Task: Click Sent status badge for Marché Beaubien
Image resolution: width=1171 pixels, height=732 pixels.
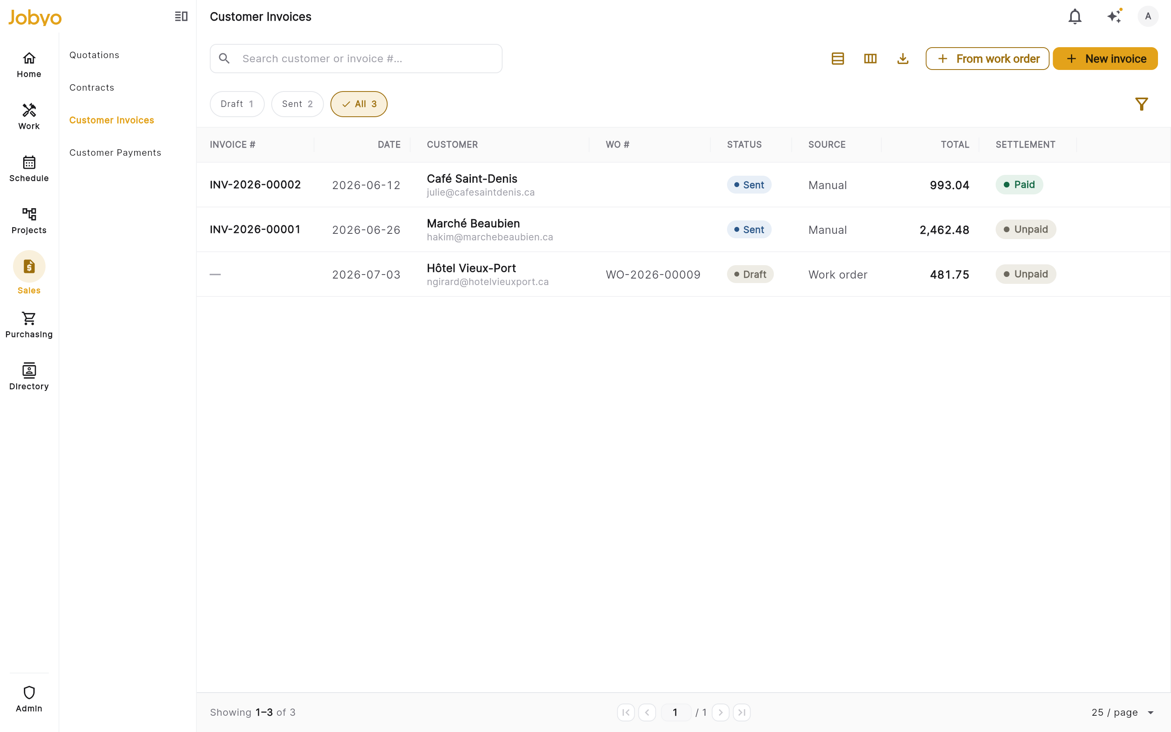Action: tap(749, 229)
